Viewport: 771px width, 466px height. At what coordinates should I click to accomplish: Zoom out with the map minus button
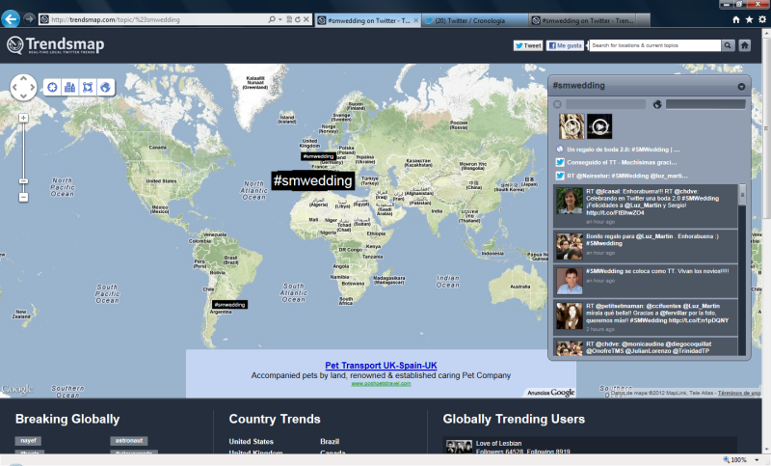click(x=23, y=198)
